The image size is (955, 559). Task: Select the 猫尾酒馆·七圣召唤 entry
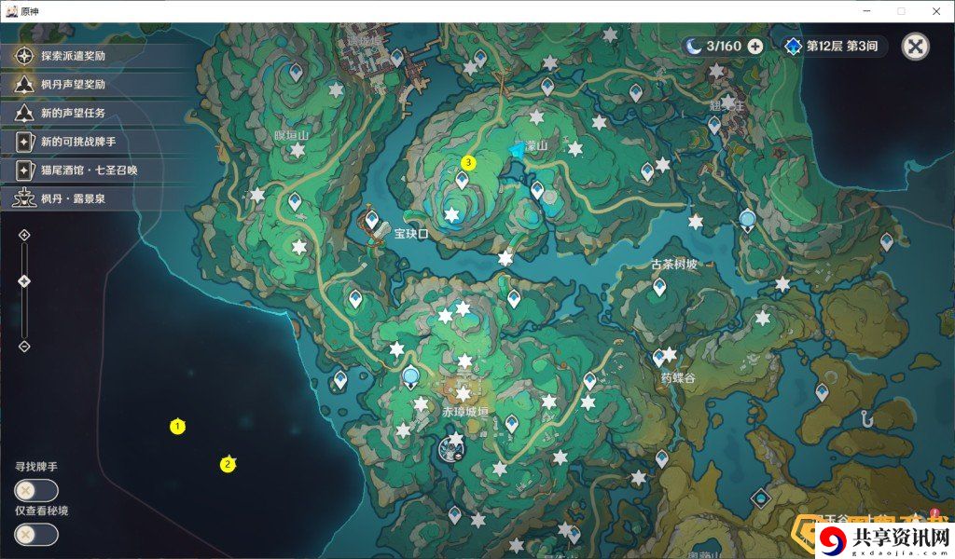pyautogui.click(x=97, y=170)
